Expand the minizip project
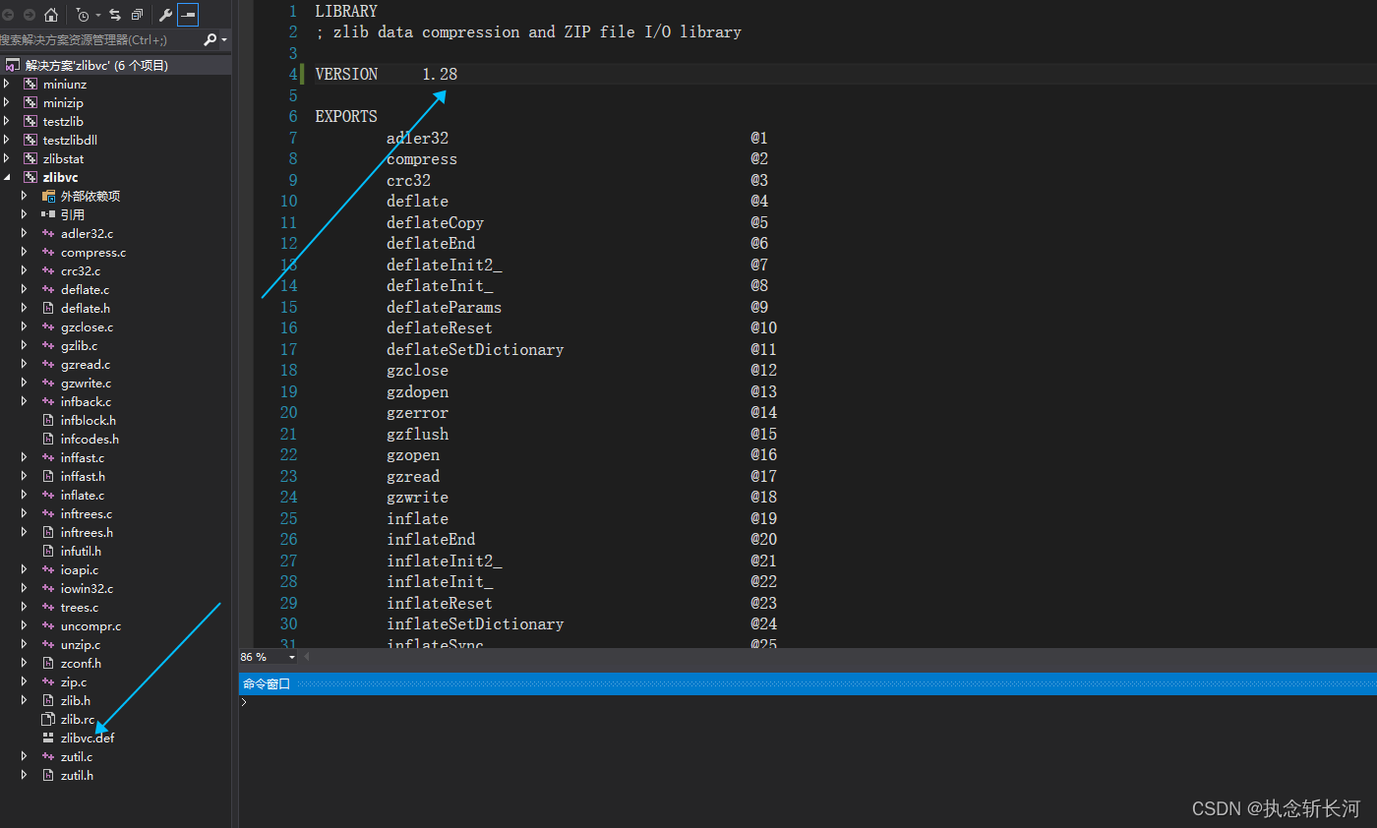The image size is (1377, 828). click(7, 102)
